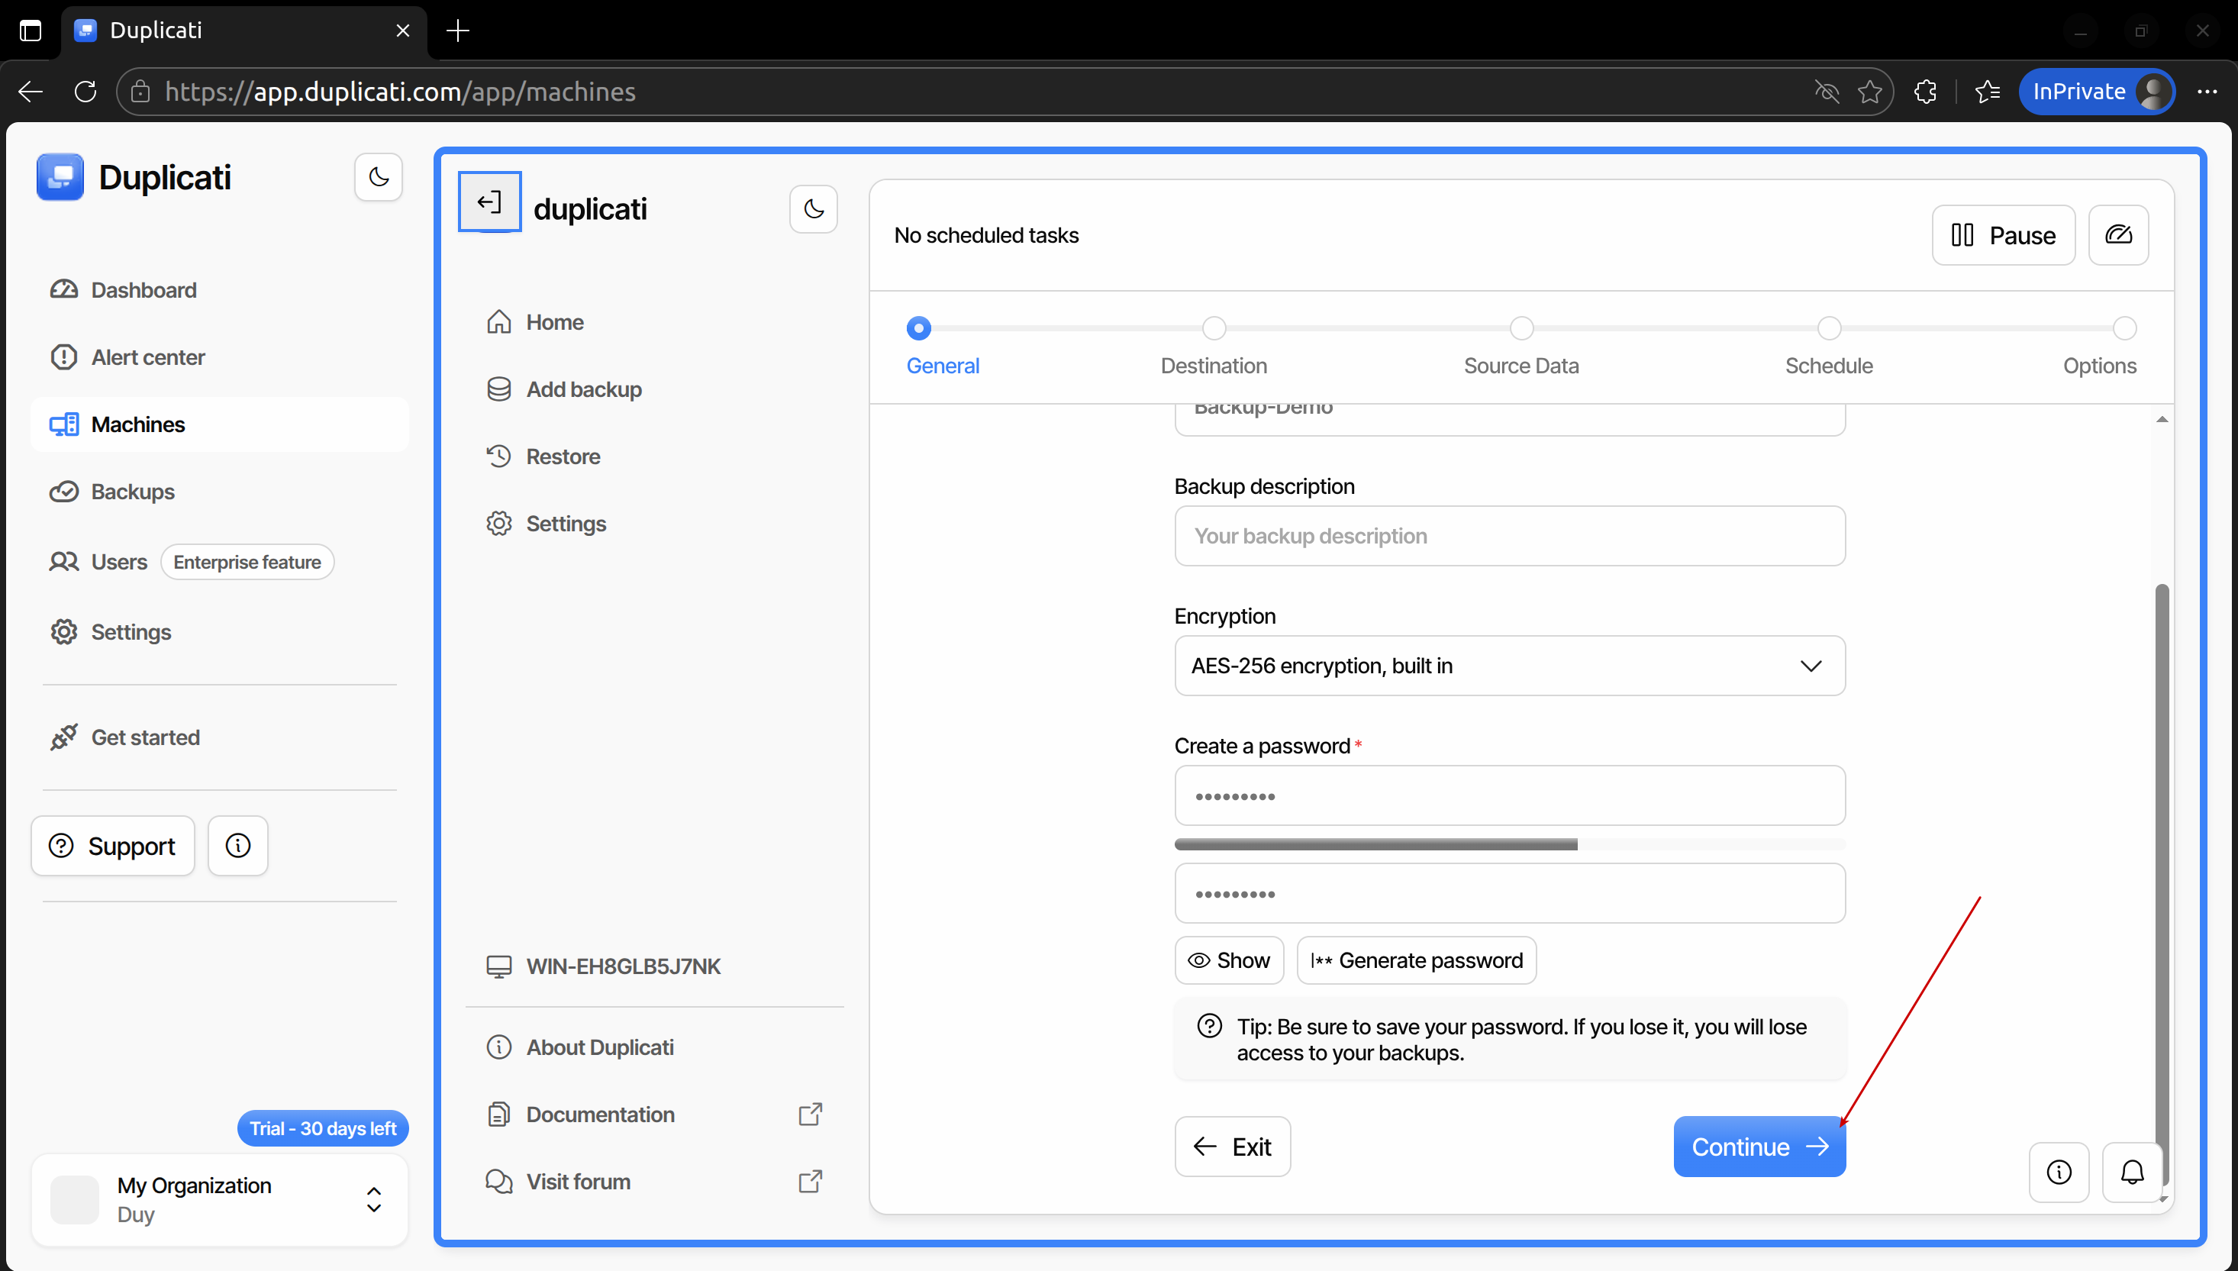Click the password strength bar
The height and width of the screenshot is (1271, 2238).
click(1509, 844)
